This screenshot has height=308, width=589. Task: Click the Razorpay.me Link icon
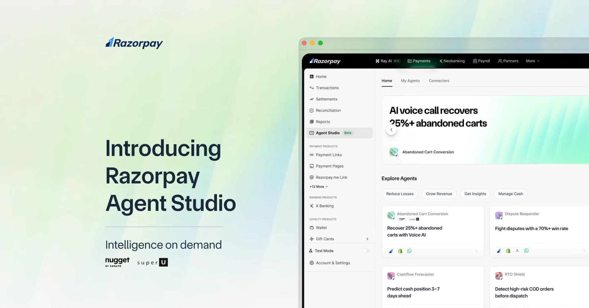point(311,177)
